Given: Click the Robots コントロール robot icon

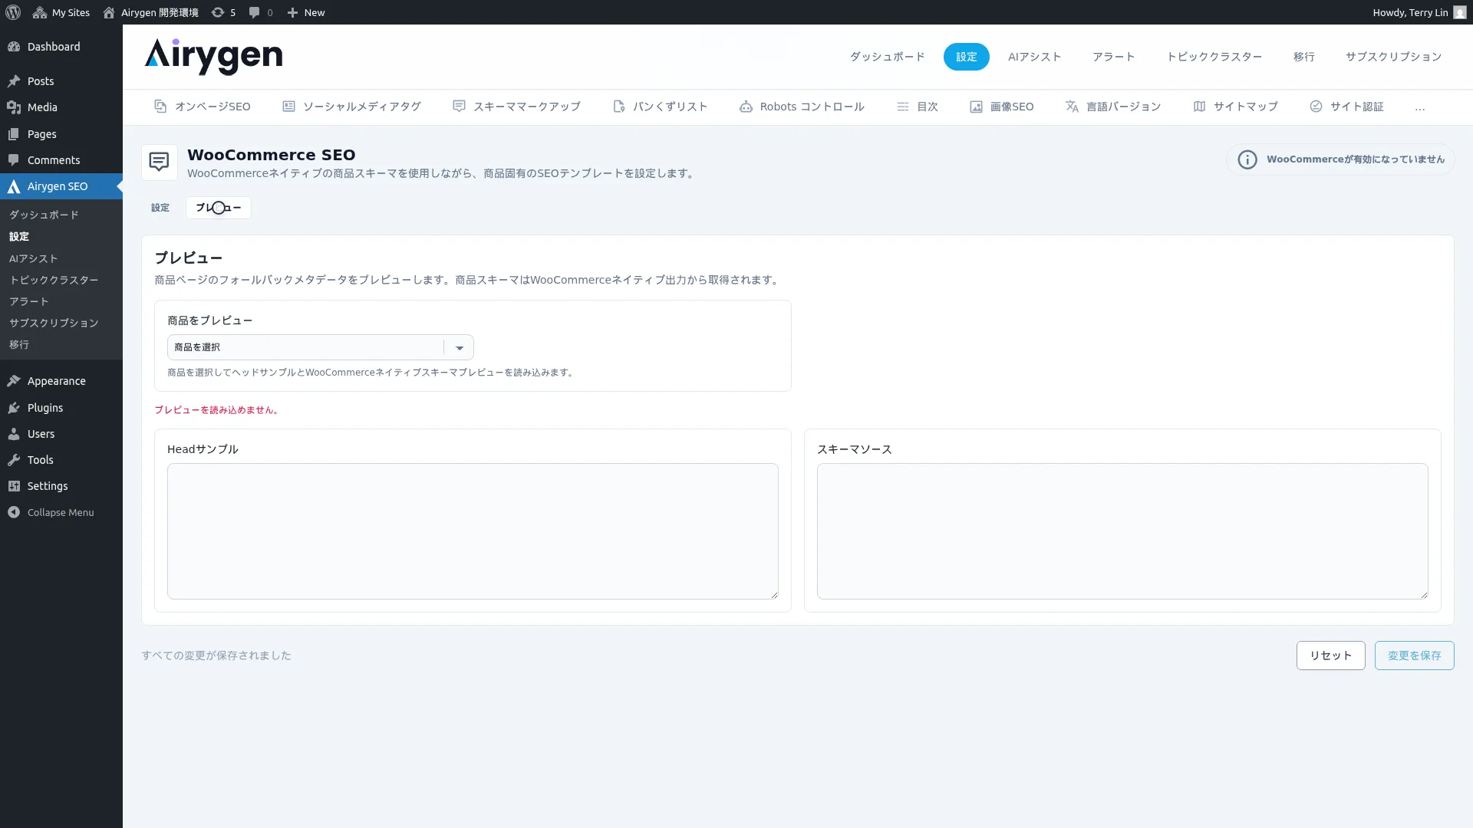Looking at the screenshot, I should point(746,107).
